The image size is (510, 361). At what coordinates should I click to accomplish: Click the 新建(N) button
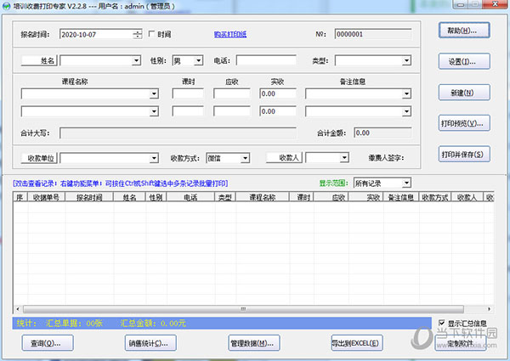coord(464,93)
